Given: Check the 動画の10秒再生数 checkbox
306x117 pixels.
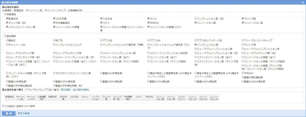Looking at the screenshot, I should 101,73.
